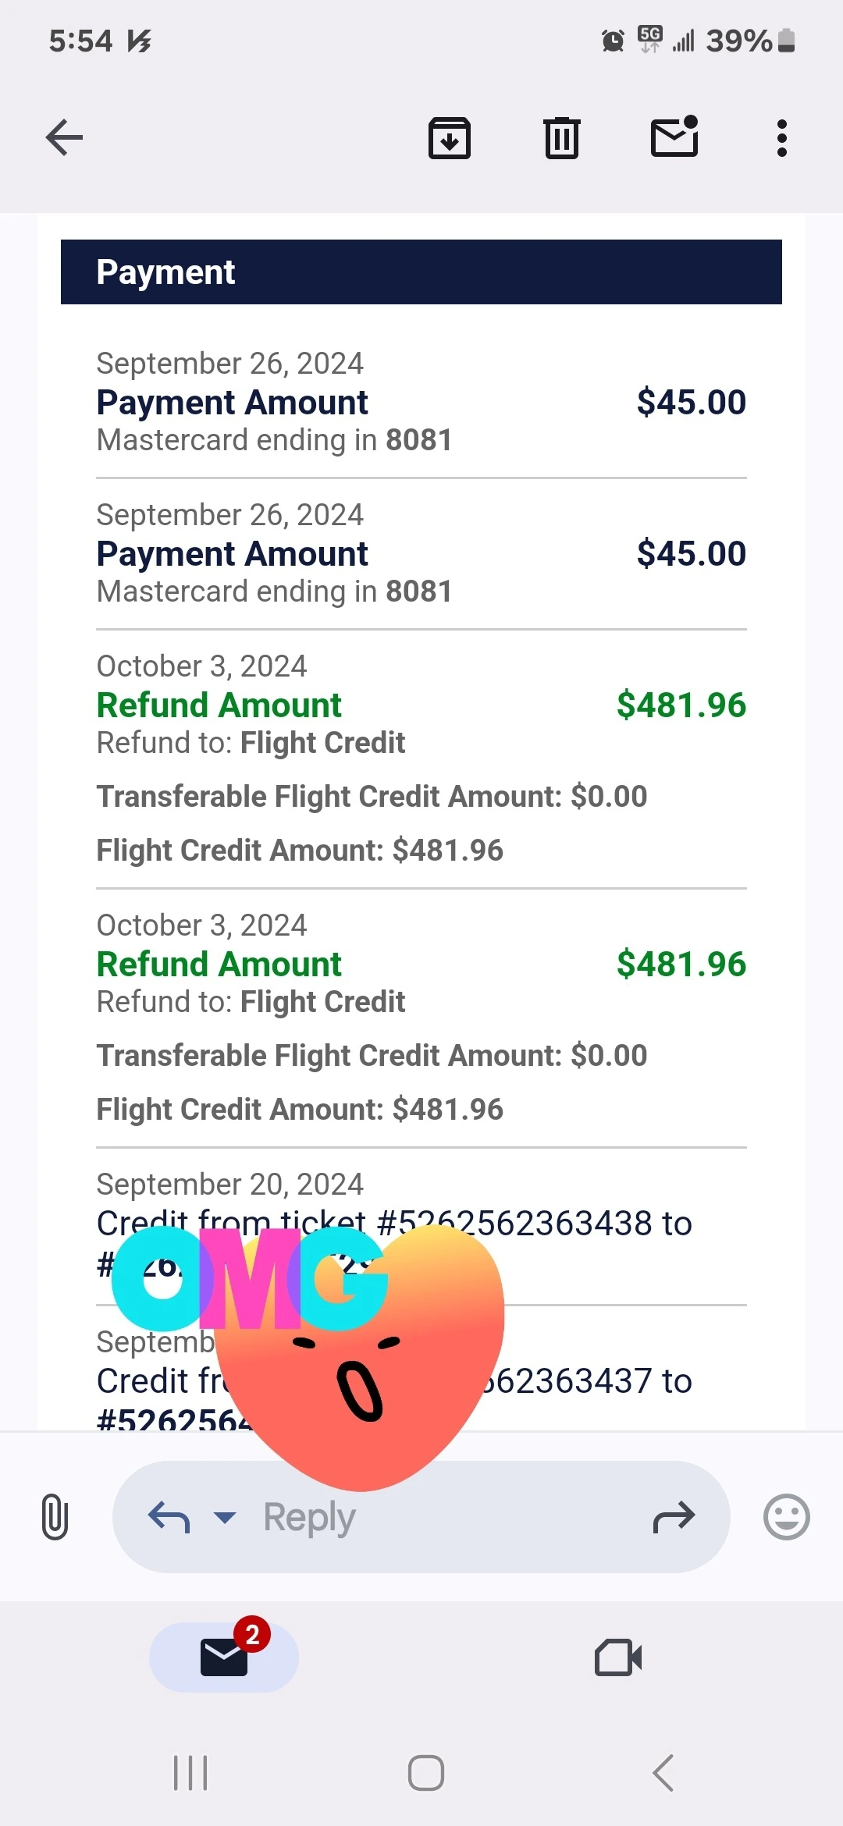This screenshot has width=843, height=1826.
Task: Open the three-dot overflow menu
Action: click(781, 138)
